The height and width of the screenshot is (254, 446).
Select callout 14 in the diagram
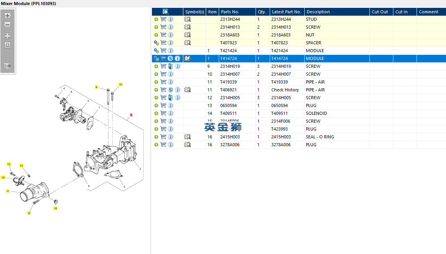[x=3, y=178]
